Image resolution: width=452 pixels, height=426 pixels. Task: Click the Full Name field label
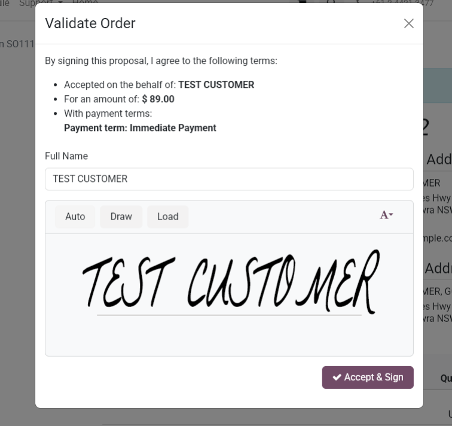pos(66,156)
